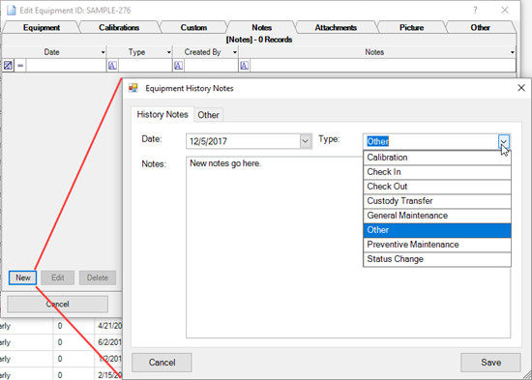
Task: Click the Date filter input cell
Action: click(x=66, y=65)
